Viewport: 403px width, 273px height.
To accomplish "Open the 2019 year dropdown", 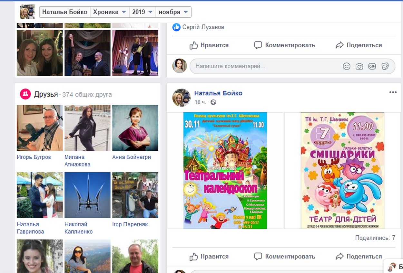I will pyautogui.click(x=142, y=12).
